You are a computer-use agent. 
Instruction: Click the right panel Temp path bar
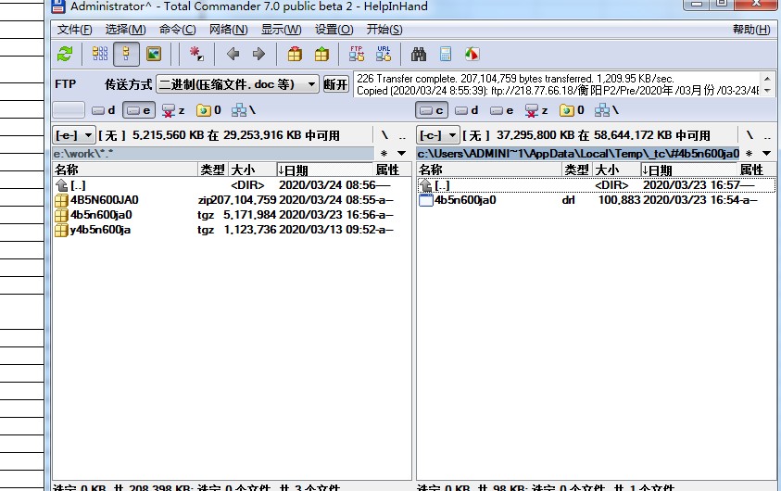(x=578, y=154)
